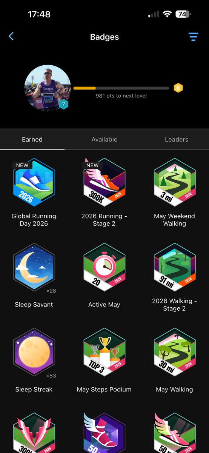
Task: Tap the '981 pts to next level' text
Action: click(121, 96)
